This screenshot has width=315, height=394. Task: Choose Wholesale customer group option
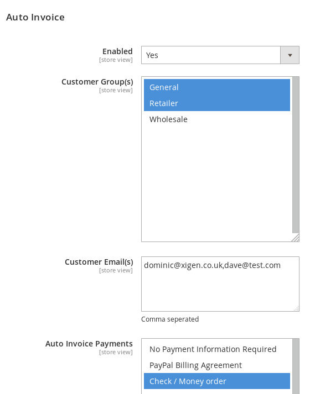coord(217,119)
